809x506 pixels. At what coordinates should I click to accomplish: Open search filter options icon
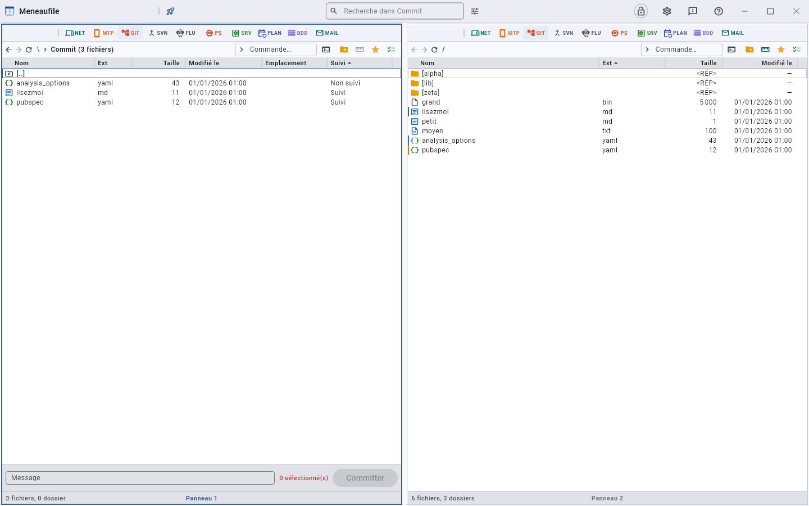(x=475, y=11)
